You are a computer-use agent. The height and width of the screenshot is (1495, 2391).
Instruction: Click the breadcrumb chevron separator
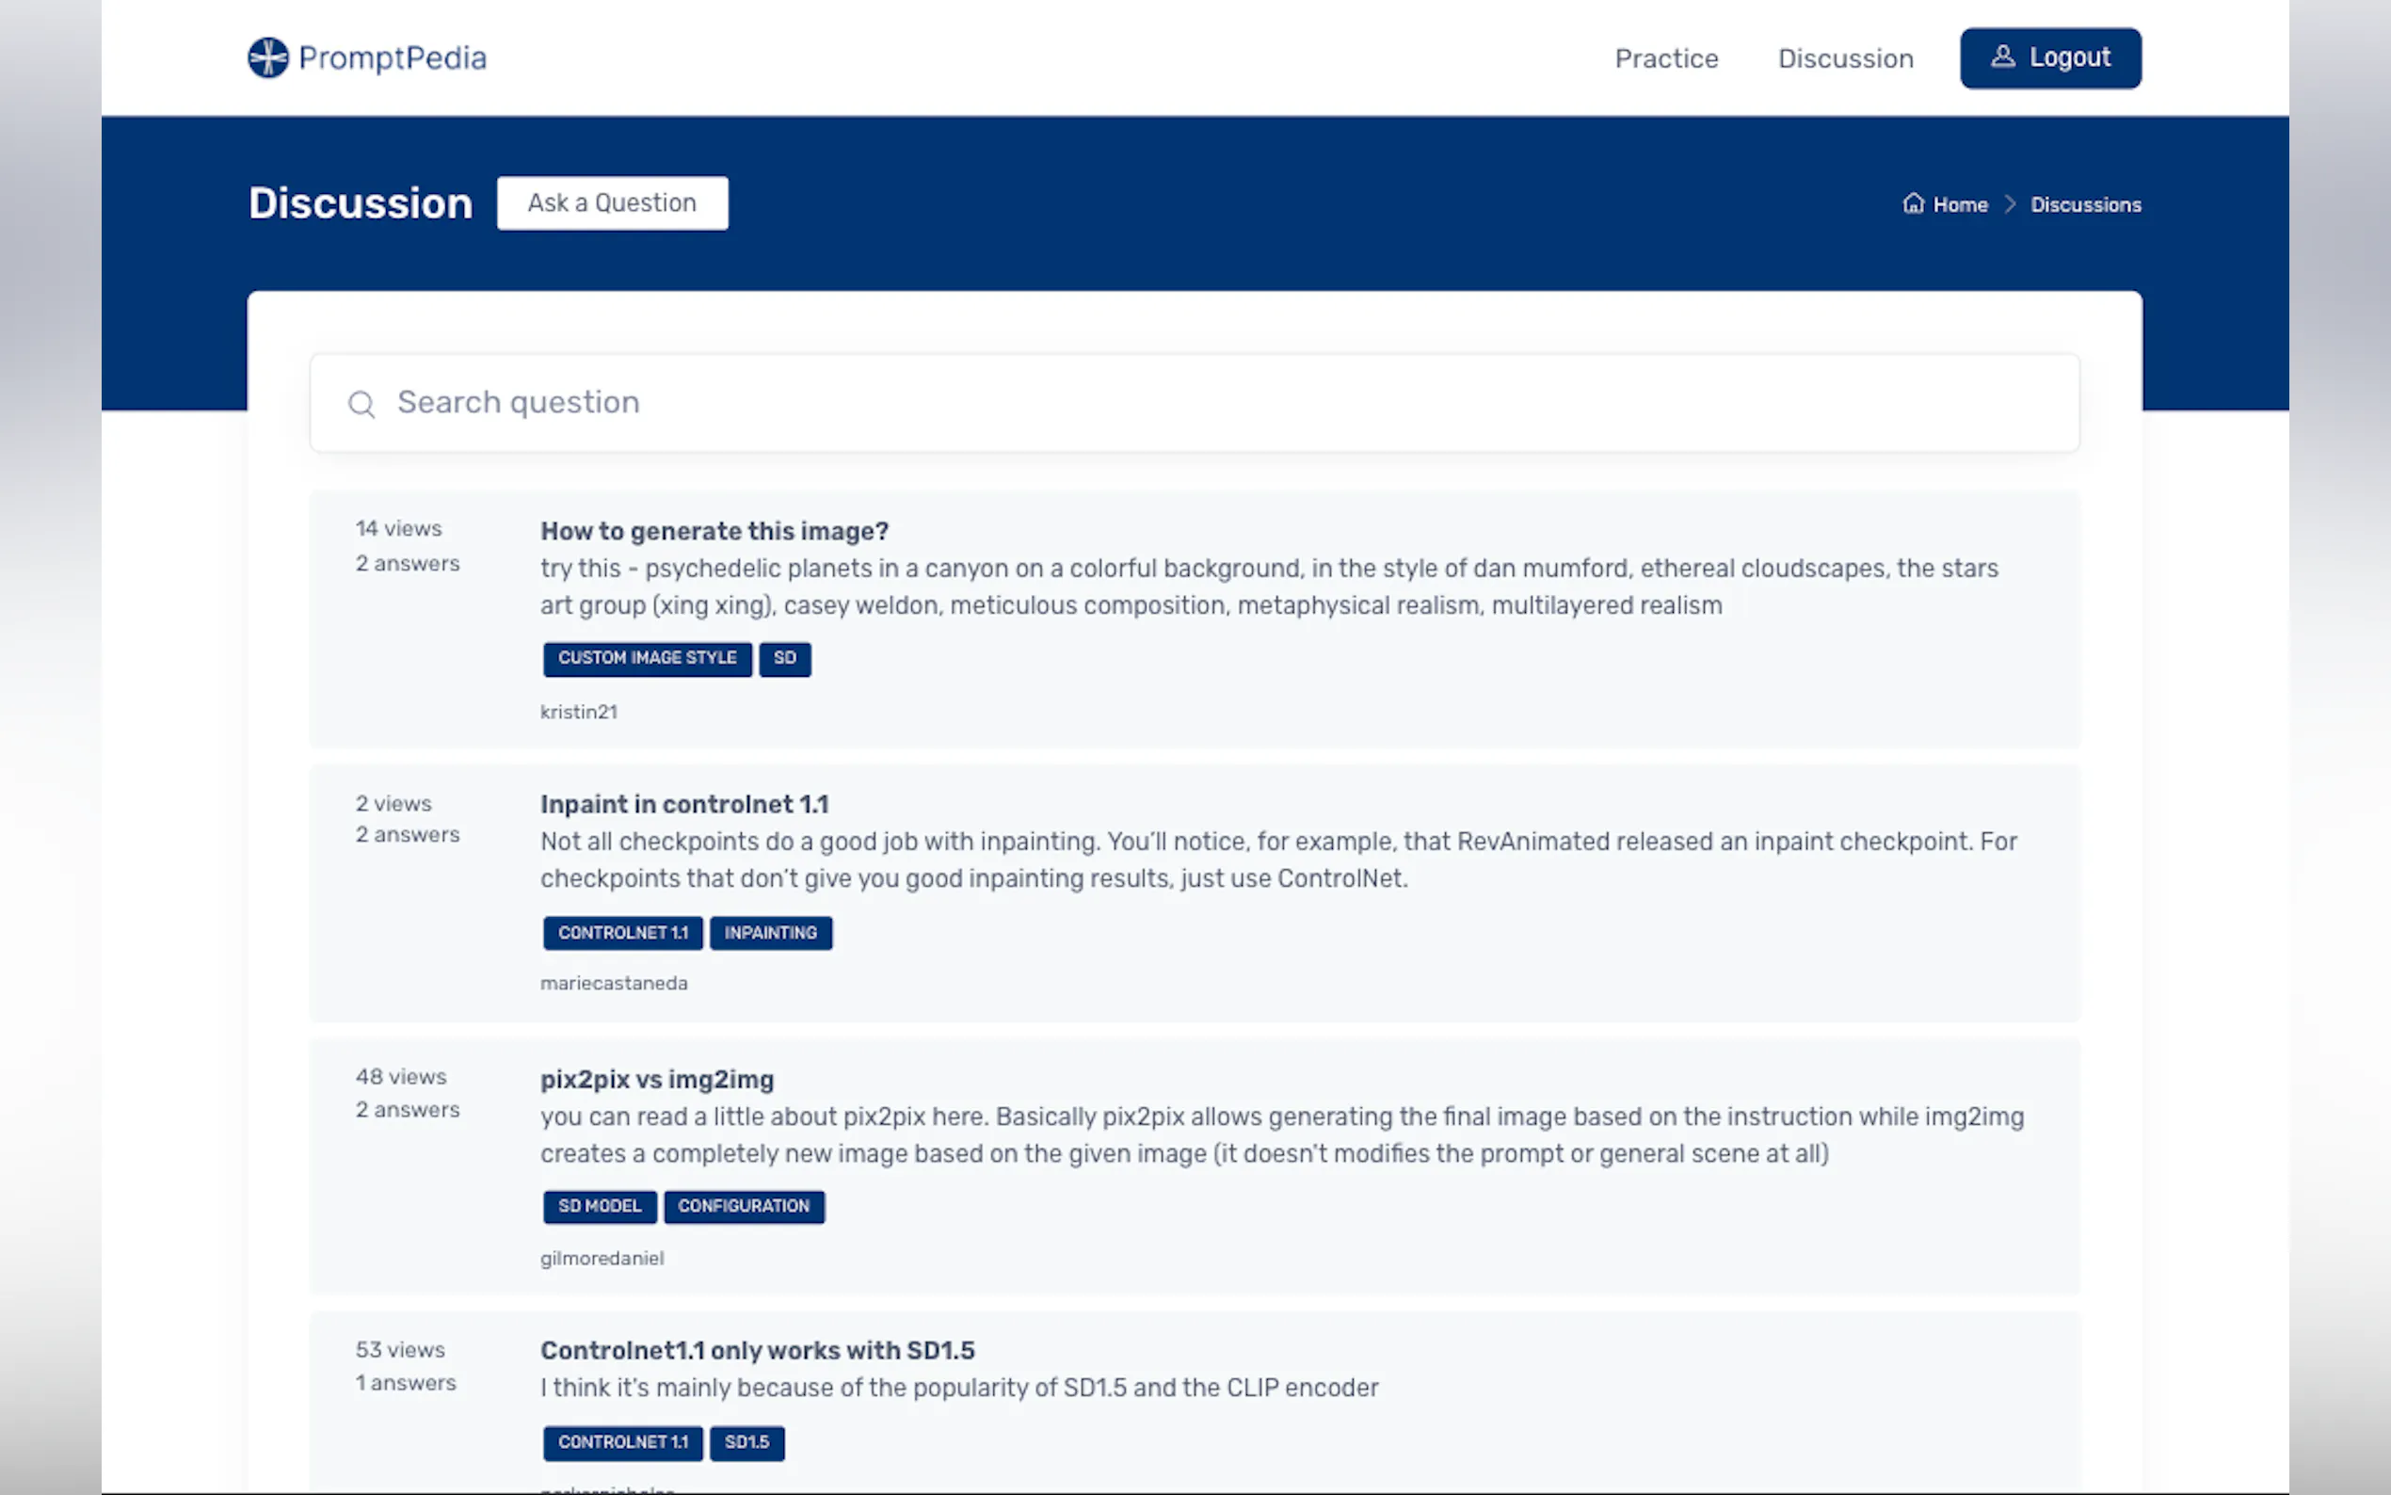pyautogui.click(x=2010, y=203)
